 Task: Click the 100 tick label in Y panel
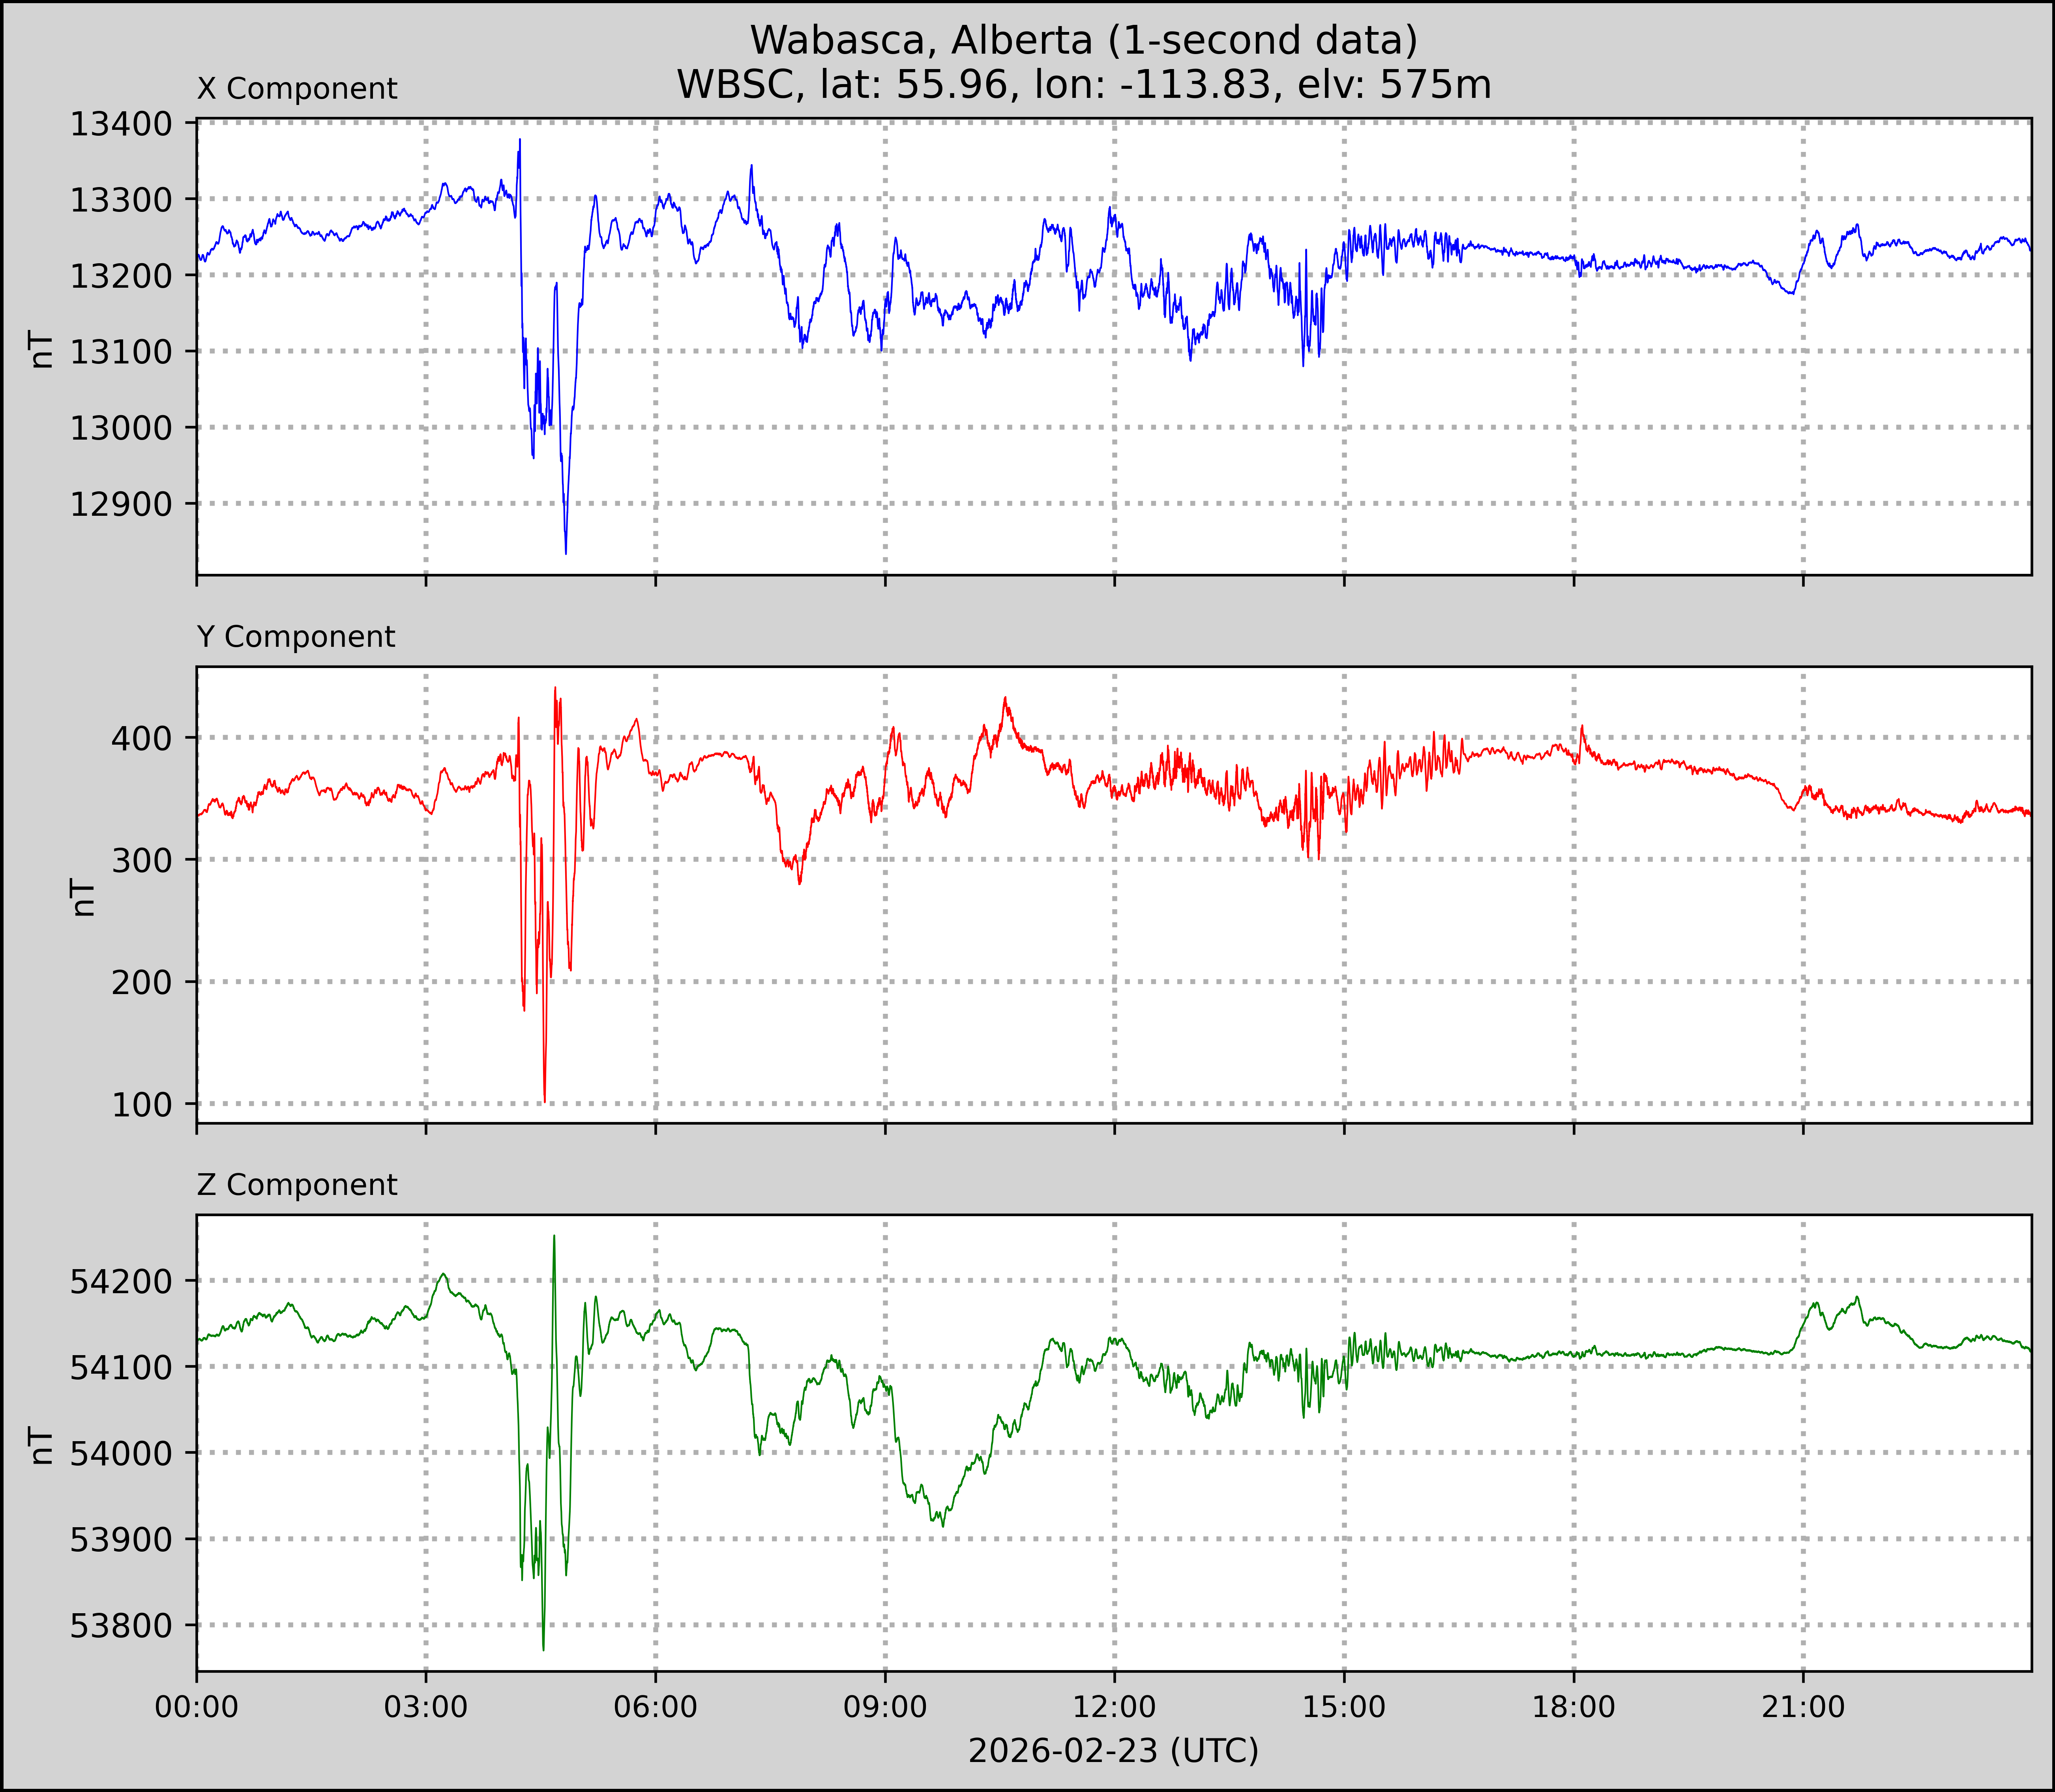(142, 1105)
